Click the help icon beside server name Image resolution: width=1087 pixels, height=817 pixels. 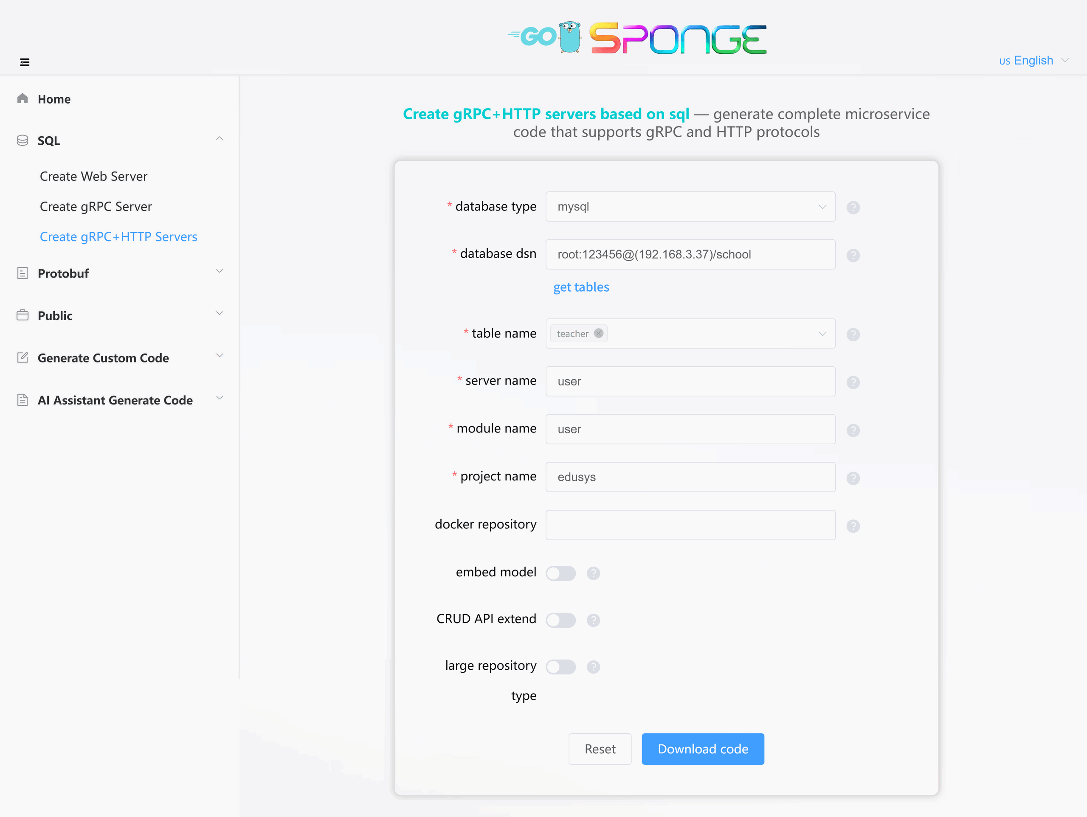tap(853, 382)
